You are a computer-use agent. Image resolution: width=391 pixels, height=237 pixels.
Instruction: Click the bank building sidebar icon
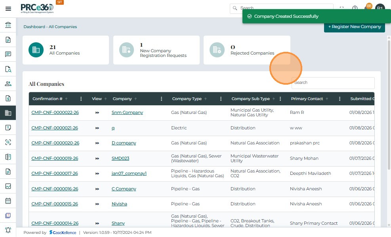[x=8, y=25]
